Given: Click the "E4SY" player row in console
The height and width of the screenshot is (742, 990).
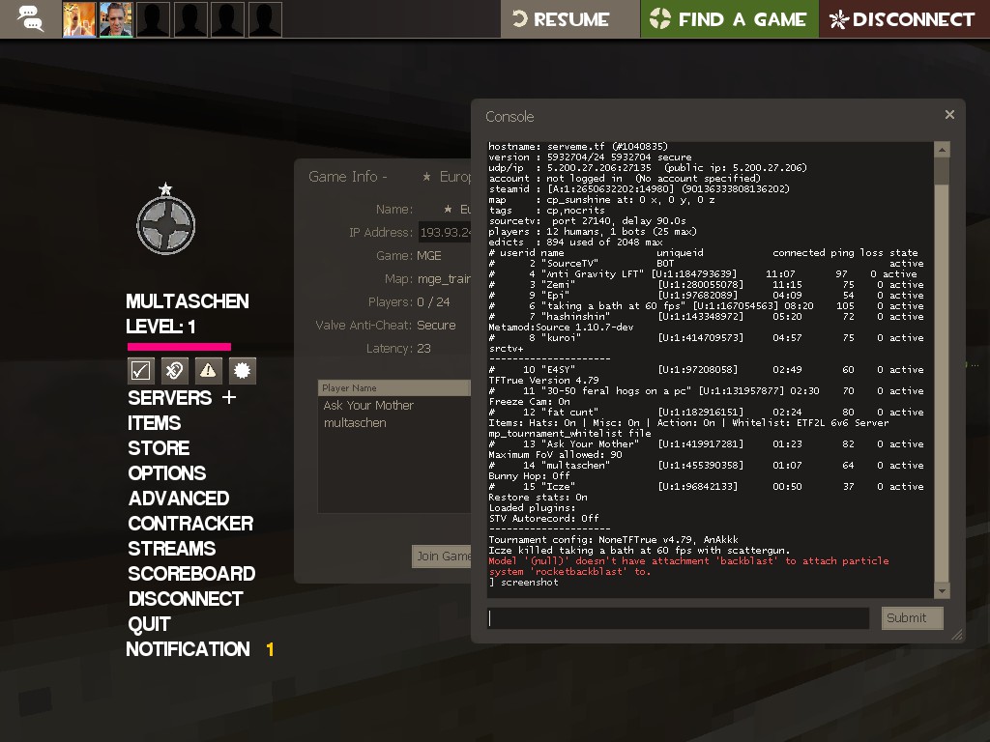Looking at the screenshot, I should (706, 370).
